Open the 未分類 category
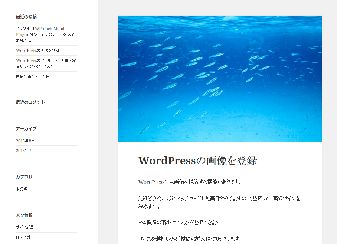This screenshot has width=337, height=244. coord(22,189)
